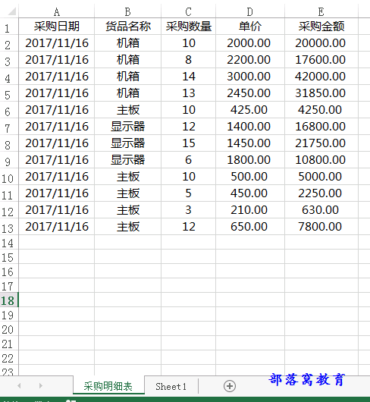370x402 pixels.
Task: Select row 18 header
Action: (x=9, y=300)
